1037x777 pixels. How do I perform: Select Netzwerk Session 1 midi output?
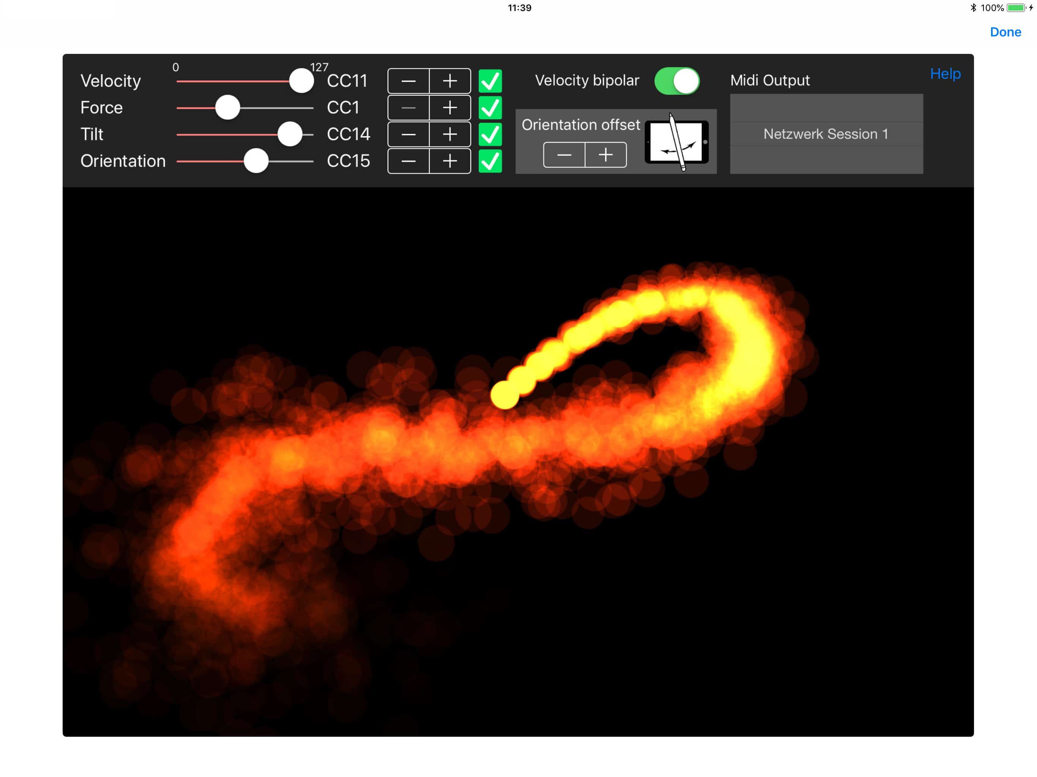click(x=826, y=134)
